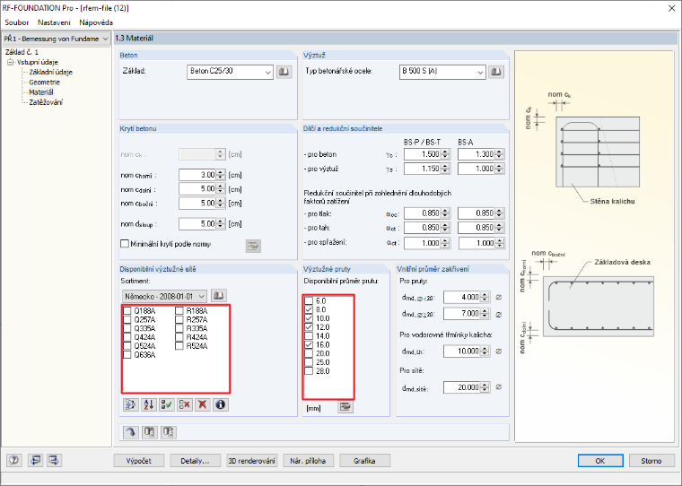Uncheck 8.0 mm bar diameter
The image size is (682, 486).
[309, 309]
